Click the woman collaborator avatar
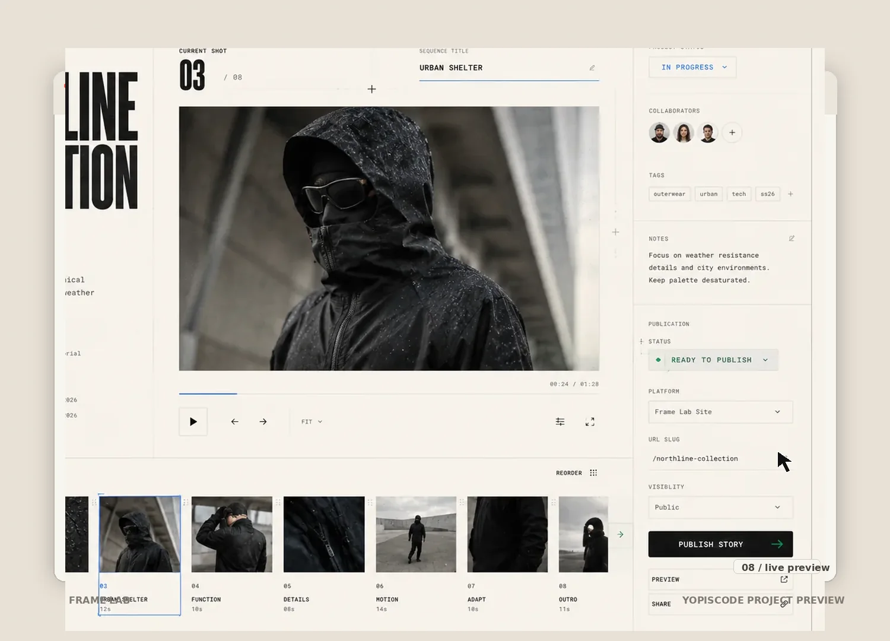Screen dimensions: 890x641 [x=684, y=132]
